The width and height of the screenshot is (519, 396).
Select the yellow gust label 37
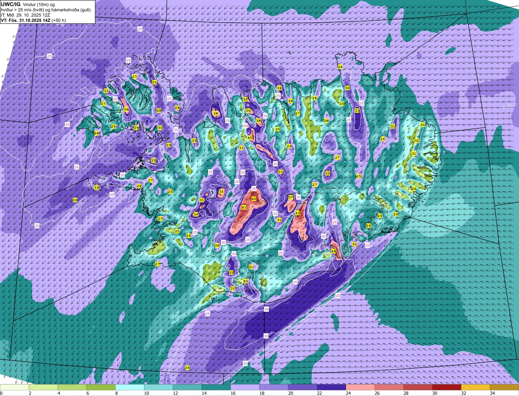[x=291, y=197]
